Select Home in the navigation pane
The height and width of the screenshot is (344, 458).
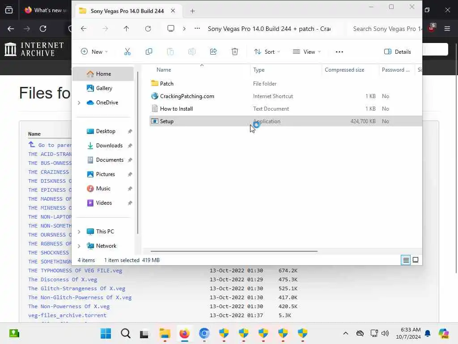pos(103,74)
